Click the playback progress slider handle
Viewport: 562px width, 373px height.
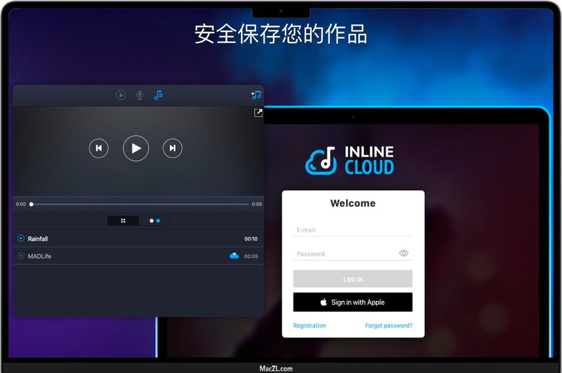31,204
